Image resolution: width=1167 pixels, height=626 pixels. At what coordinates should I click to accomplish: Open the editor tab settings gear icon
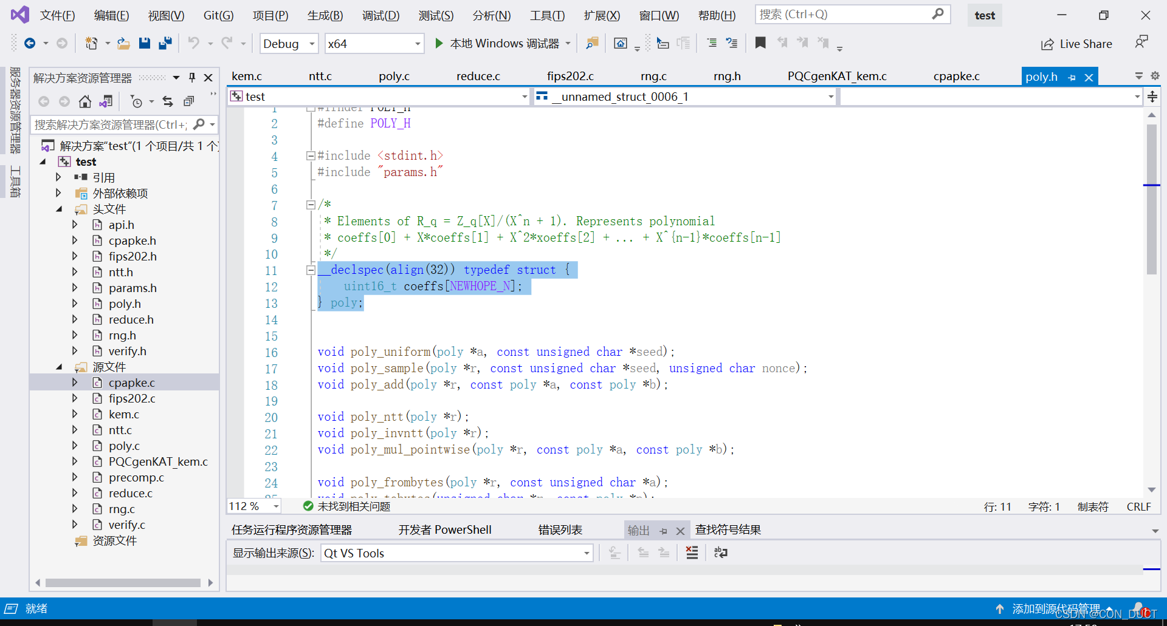(x=1155, y=76)
